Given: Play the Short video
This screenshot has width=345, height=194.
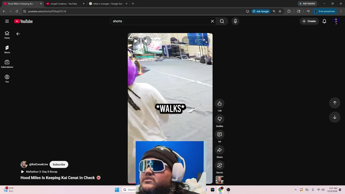Looking at the screenshot, I should point(136,41).
